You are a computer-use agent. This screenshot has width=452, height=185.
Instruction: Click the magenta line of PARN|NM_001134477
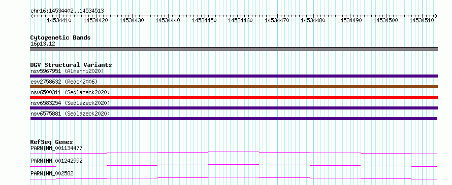click(234, 153)
